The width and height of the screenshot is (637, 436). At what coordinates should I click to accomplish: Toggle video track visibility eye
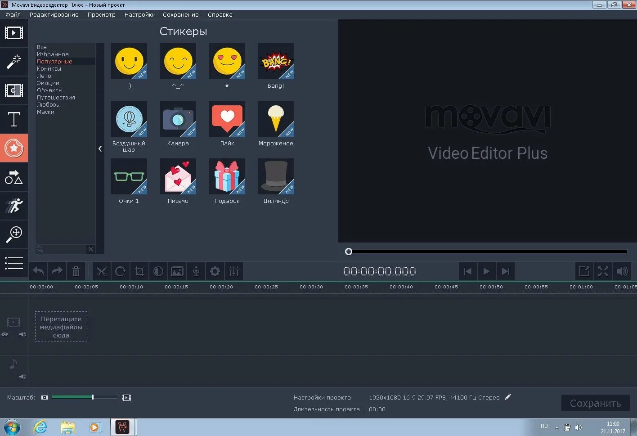pos(5,334)
